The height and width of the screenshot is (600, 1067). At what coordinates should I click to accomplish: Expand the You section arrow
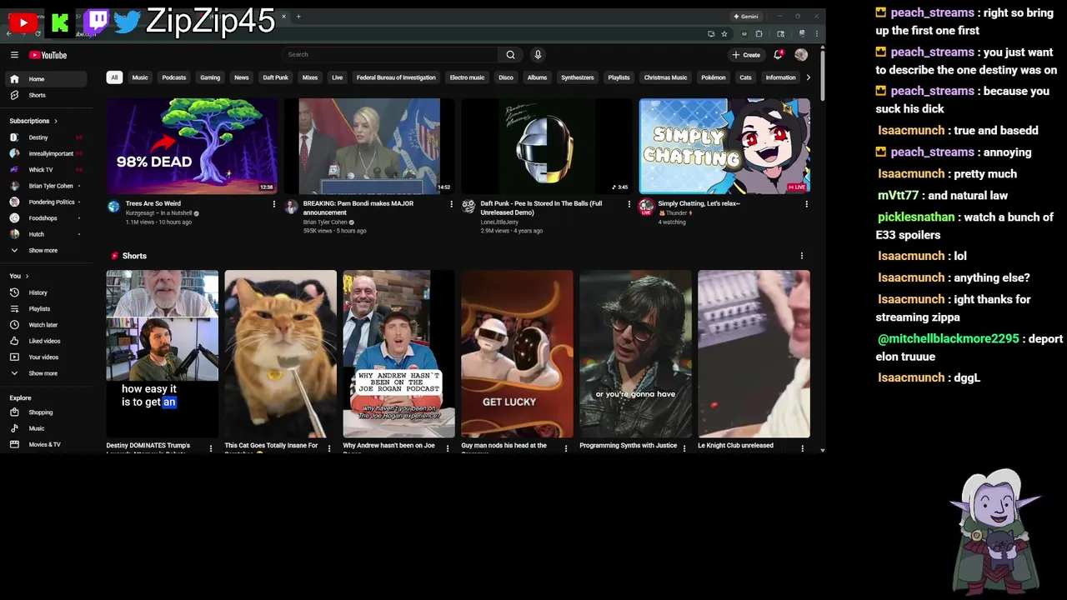[x=27, y=276]
